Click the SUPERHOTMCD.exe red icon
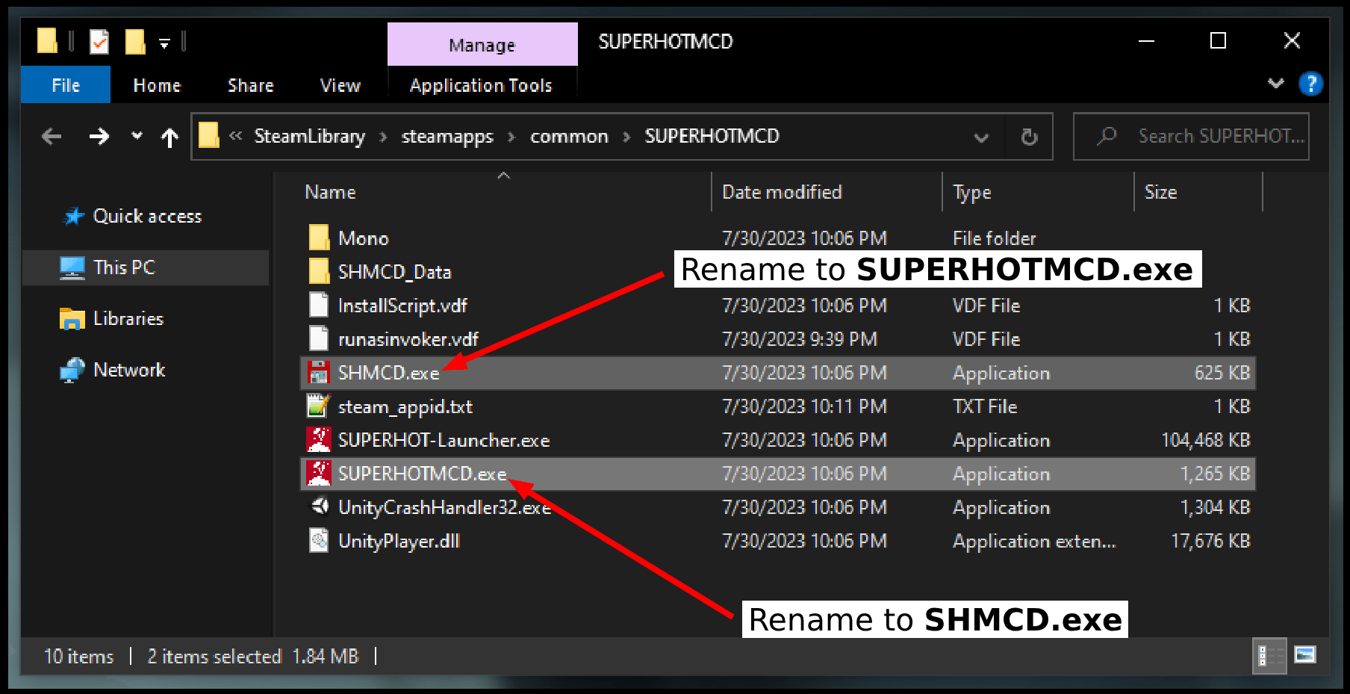This screenshot has width=1350, height=694. 319,473
